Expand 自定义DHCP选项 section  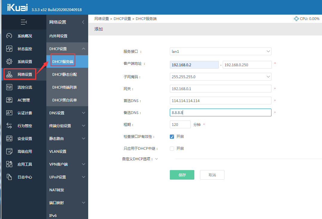pos(156,159)
